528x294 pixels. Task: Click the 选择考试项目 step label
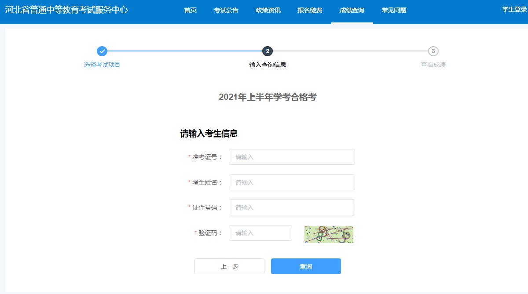102,65
